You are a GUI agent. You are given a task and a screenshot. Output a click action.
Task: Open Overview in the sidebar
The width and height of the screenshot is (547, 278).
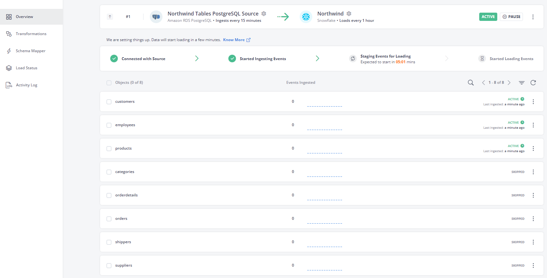tap(31, 17)
